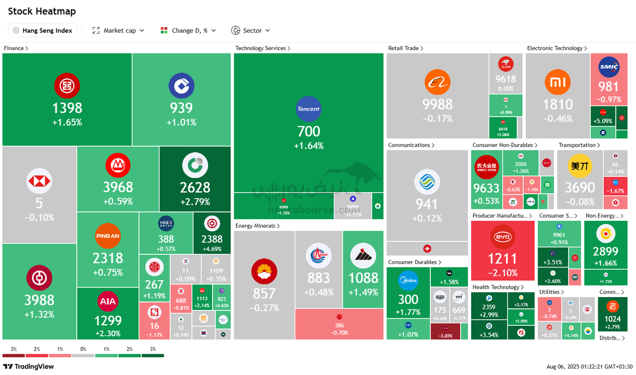Click the Nongfu Spring logo on tile 9633
This screenshot has width=636, height=375.
point(487,167)
